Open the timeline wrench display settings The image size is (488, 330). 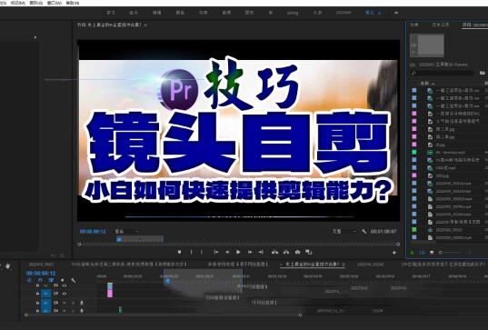pos(73,280)
